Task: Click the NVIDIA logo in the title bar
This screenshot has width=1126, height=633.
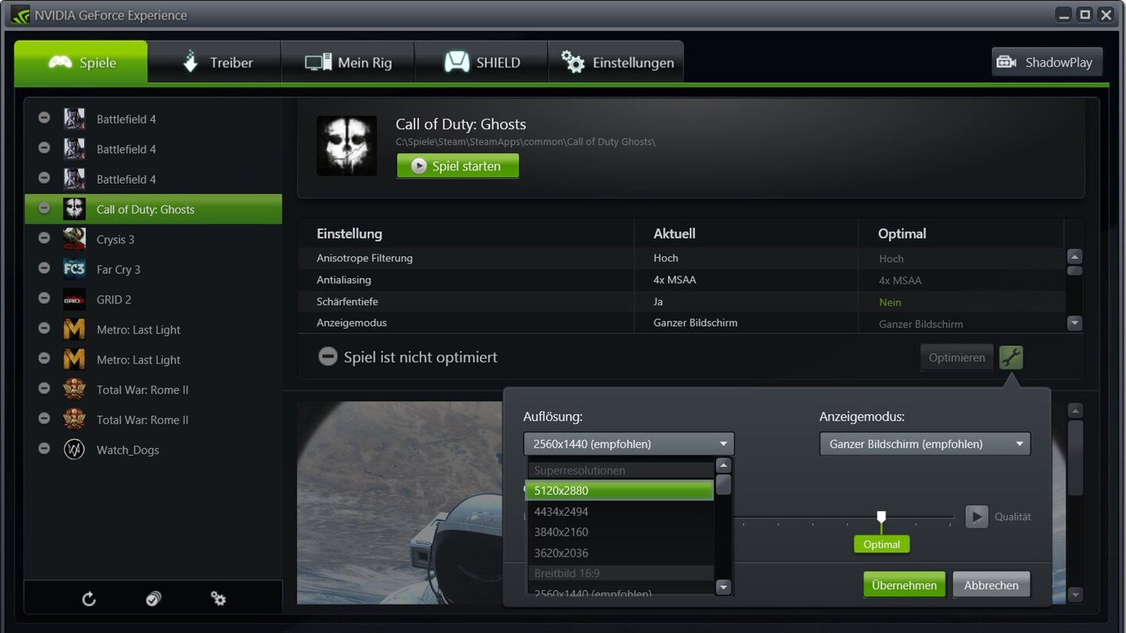Action: coord(20,14)
